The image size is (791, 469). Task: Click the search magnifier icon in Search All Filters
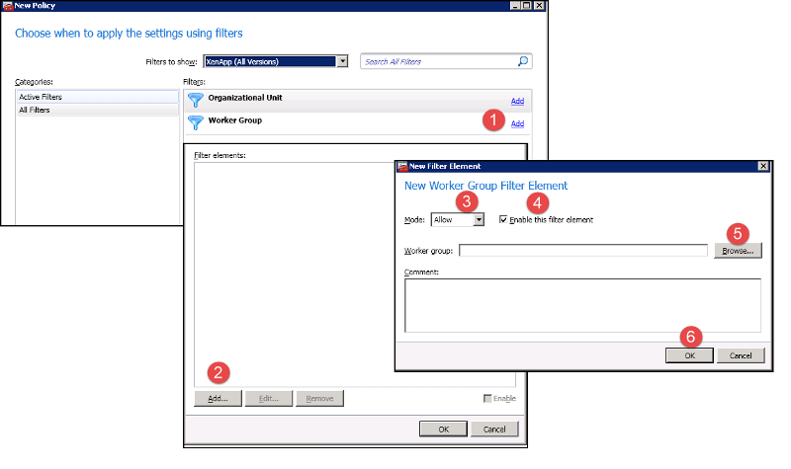pyautogui.click(x=523, y=61)
